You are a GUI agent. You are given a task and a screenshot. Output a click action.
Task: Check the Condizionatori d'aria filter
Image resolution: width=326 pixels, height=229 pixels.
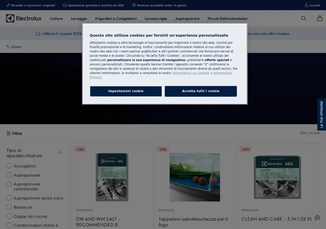[x=9, y=225]
